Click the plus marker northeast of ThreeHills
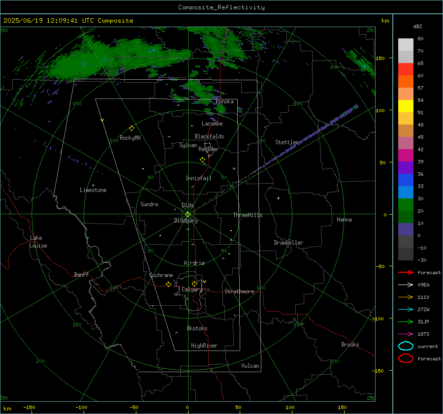 click(x=278, y=198)
